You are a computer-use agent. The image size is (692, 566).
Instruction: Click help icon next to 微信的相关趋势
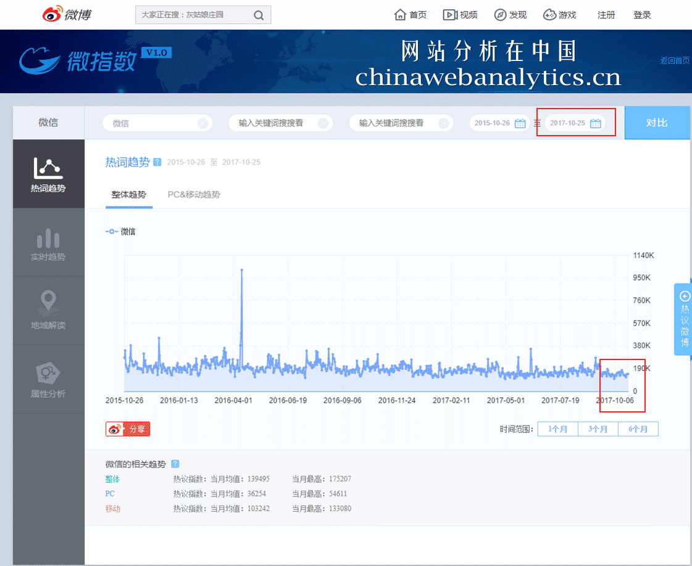click(175, 464)
